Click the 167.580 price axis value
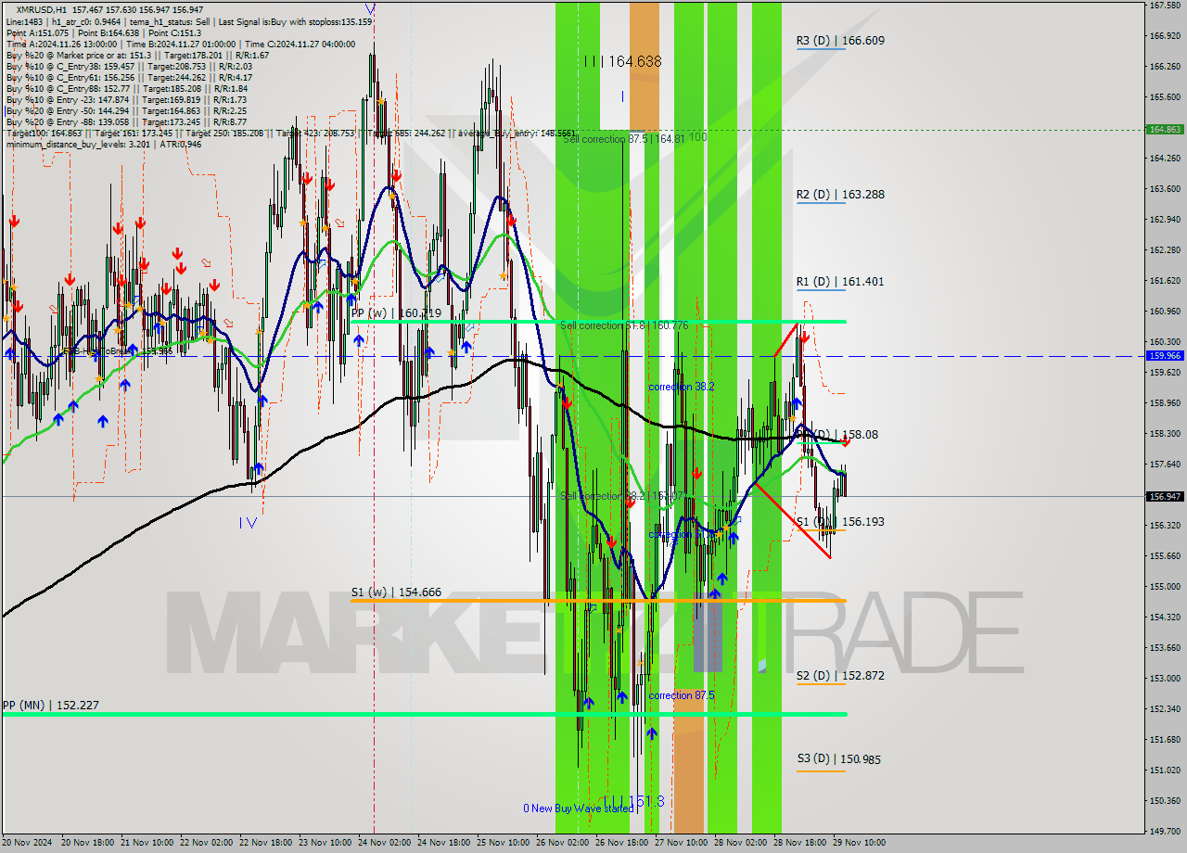This screenshot has height=853, width=1187. pos(1164,5)
